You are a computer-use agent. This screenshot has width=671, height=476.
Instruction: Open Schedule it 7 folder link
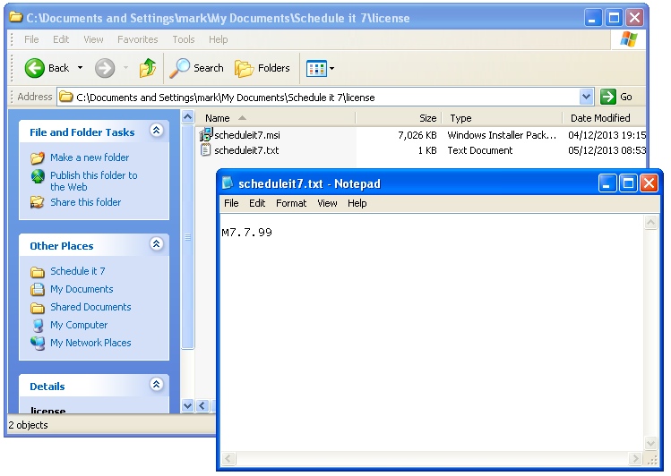point(77,271)
